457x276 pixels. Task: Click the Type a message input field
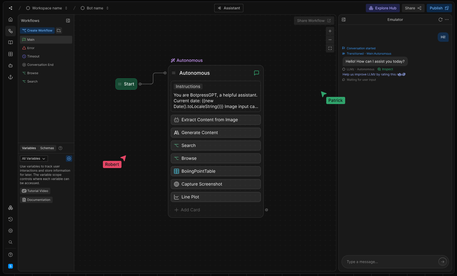(x=389, y=262)
